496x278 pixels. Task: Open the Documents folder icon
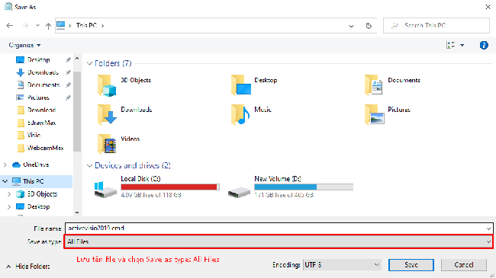(374, 85)
